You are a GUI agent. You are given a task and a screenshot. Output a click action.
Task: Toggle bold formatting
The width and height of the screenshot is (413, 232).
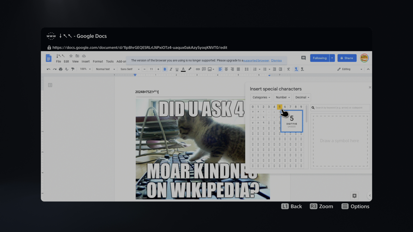(165, 69)
